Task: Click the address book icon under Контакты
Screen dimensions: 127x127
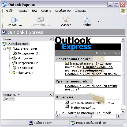Action: [x=67, y=102]
